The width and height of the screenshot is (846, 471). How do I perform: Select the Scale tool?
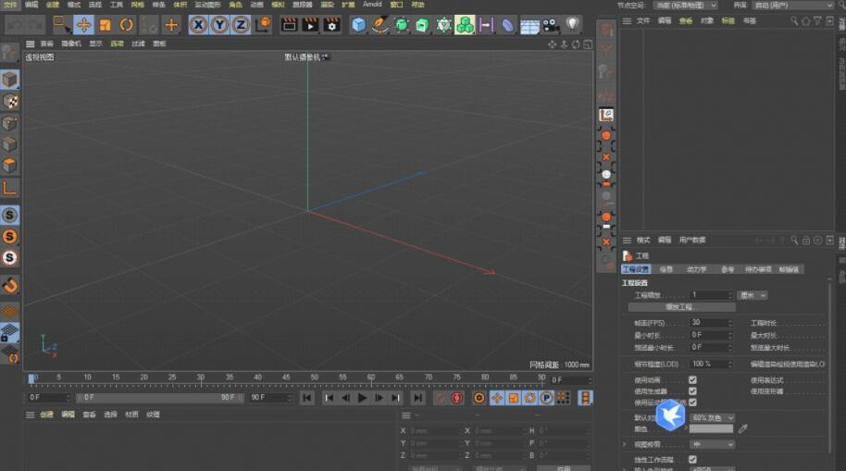coord(106,25)
